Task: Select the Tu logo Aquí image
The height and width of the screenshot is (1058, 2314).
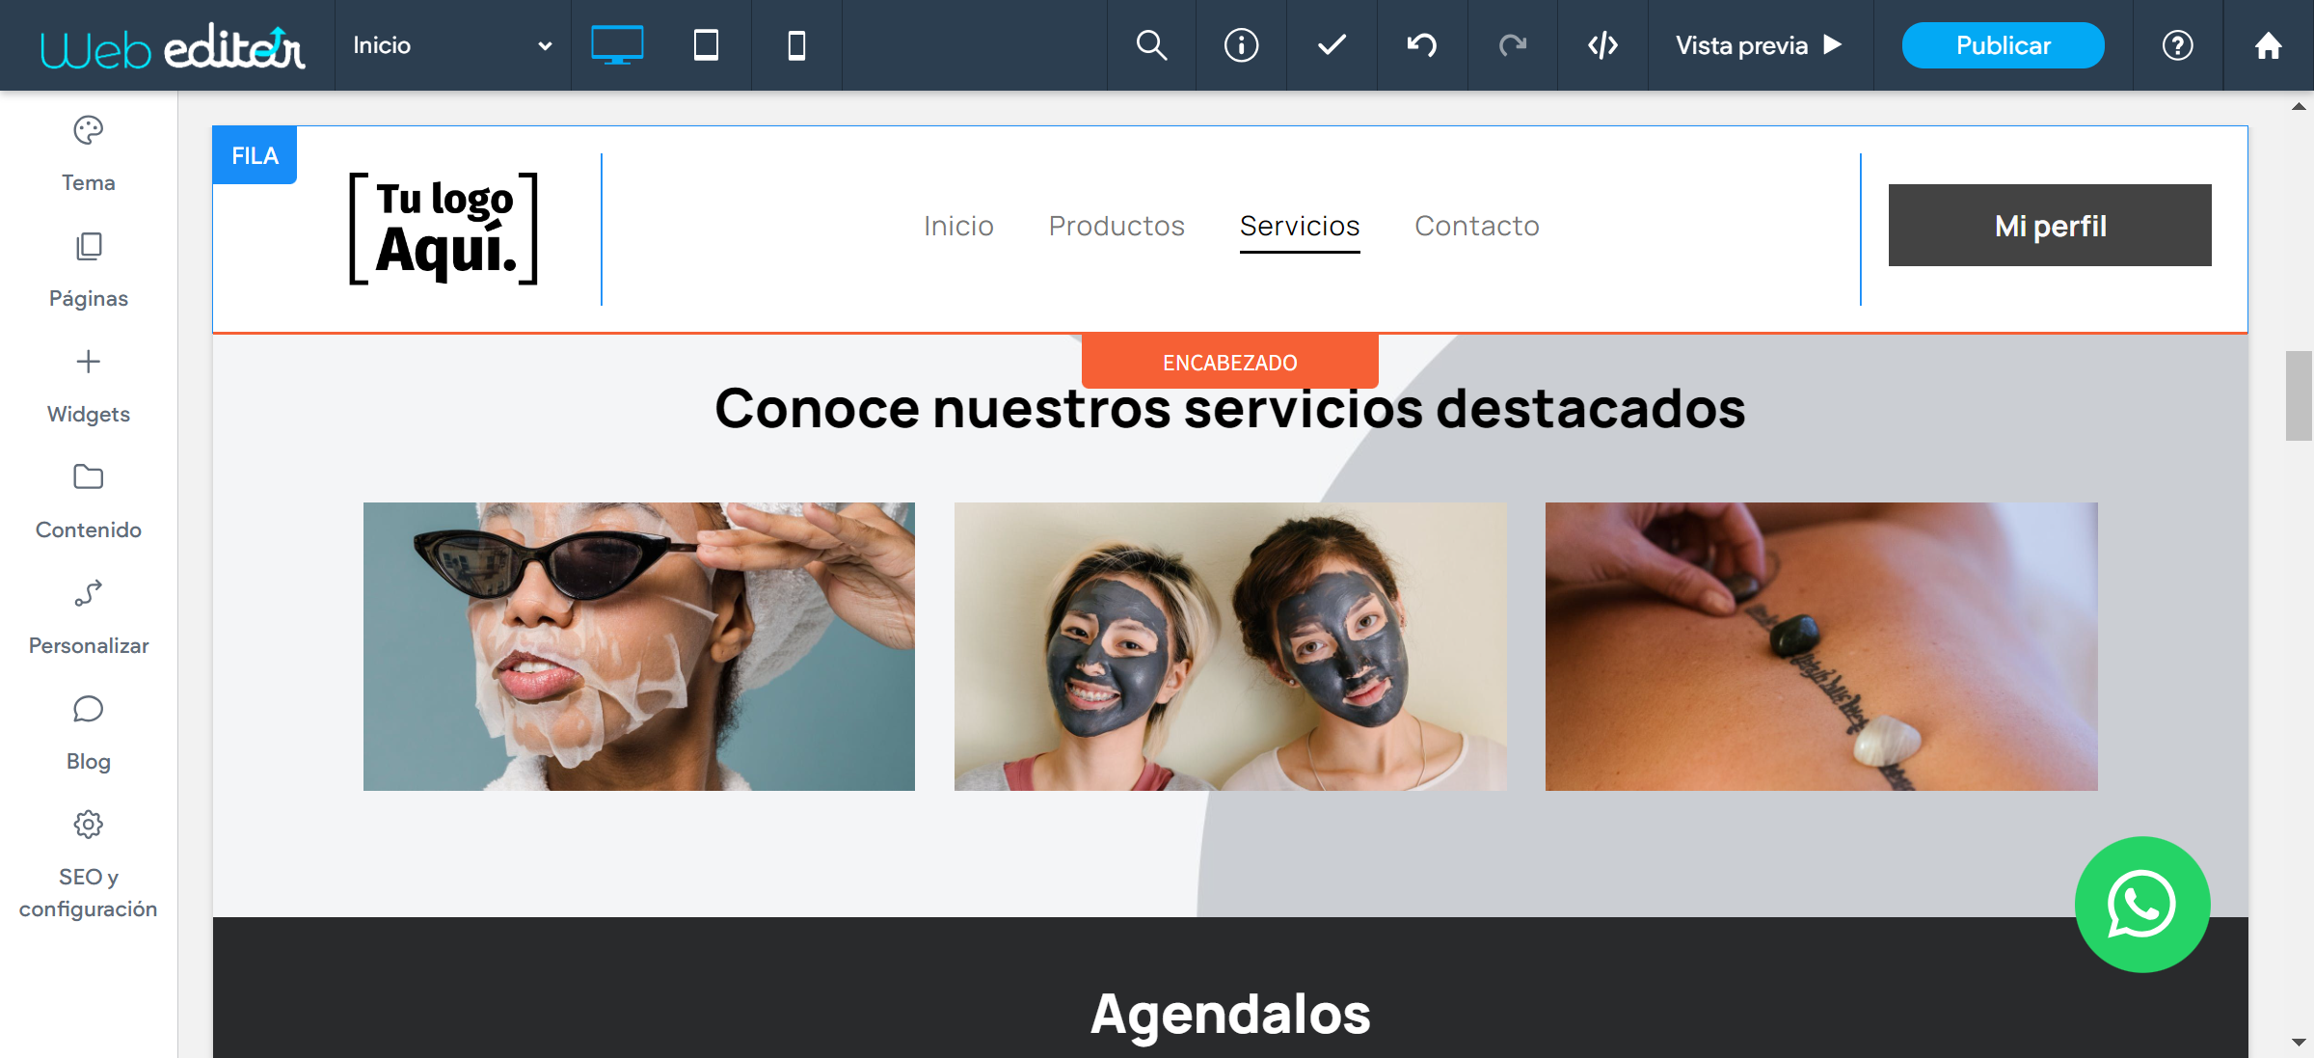Action: coord(444,230)
